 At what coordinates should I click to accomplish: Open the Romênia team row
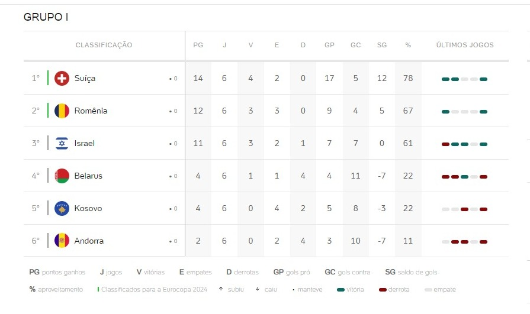point(91,111)
